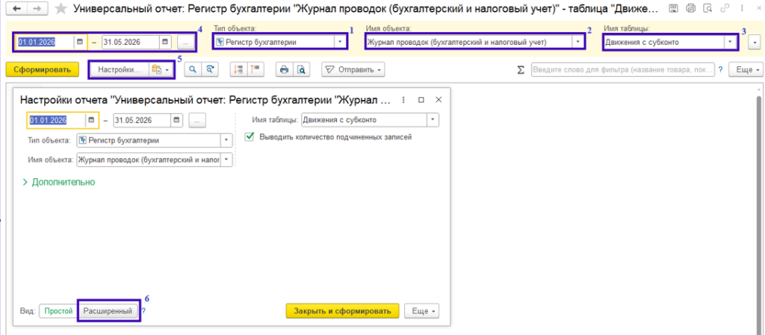Expand the Дополнительно section
765x335 pixels.
pyautogui.click(x=59, y=182)
